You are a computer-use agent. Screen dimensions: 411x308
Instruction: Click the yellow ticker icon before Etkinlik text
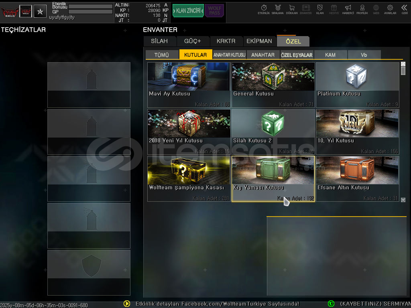pos(127,304)
